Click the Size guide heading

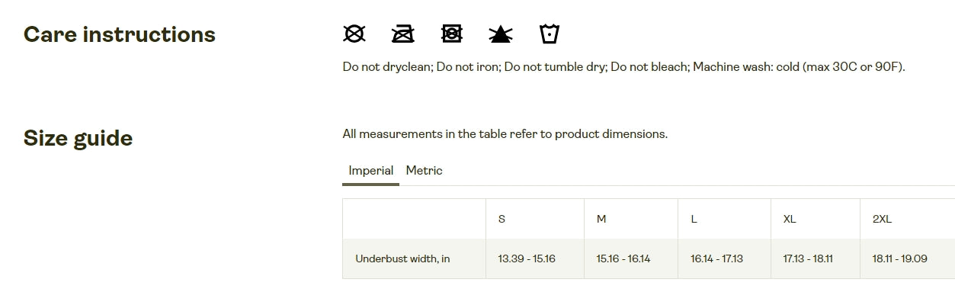pos(79,138)
